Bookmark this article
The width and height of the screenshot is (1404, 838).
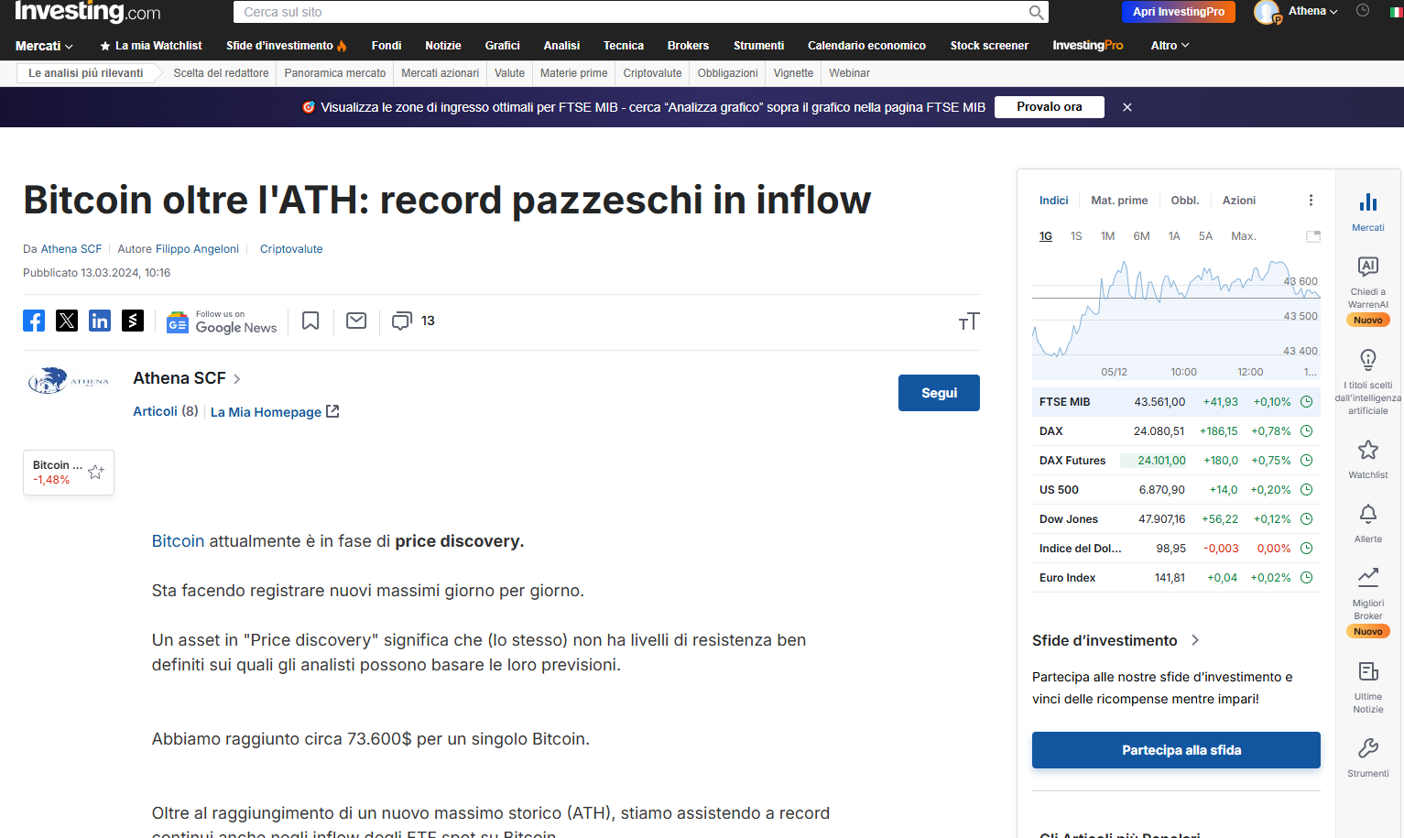coord(310,321)
